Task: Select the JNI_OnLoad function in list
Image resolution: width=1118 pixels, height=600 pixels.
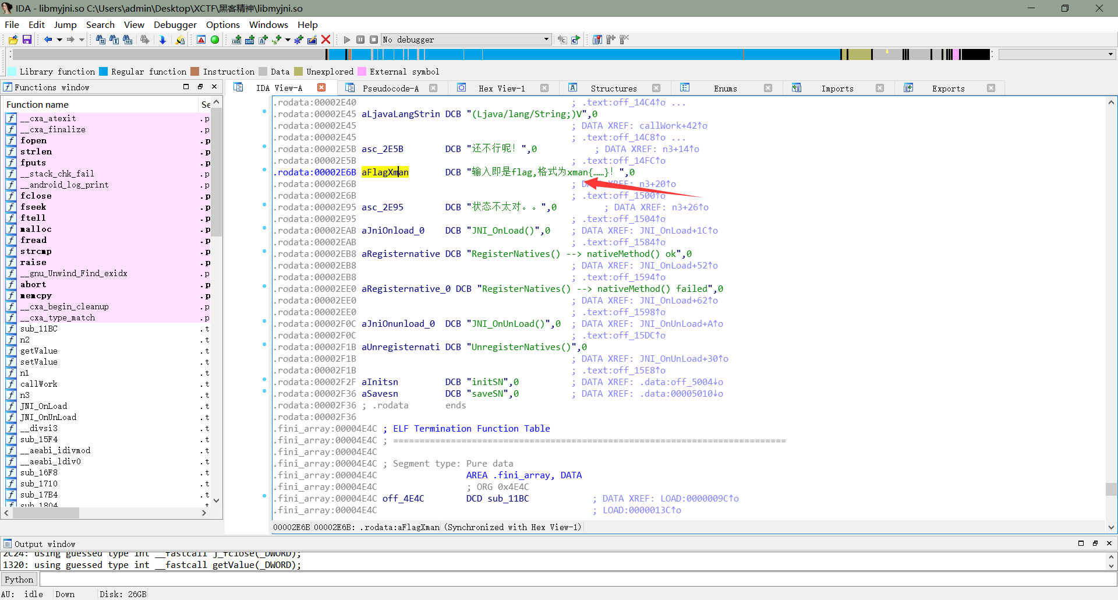Action: click(x=44, y=406)
